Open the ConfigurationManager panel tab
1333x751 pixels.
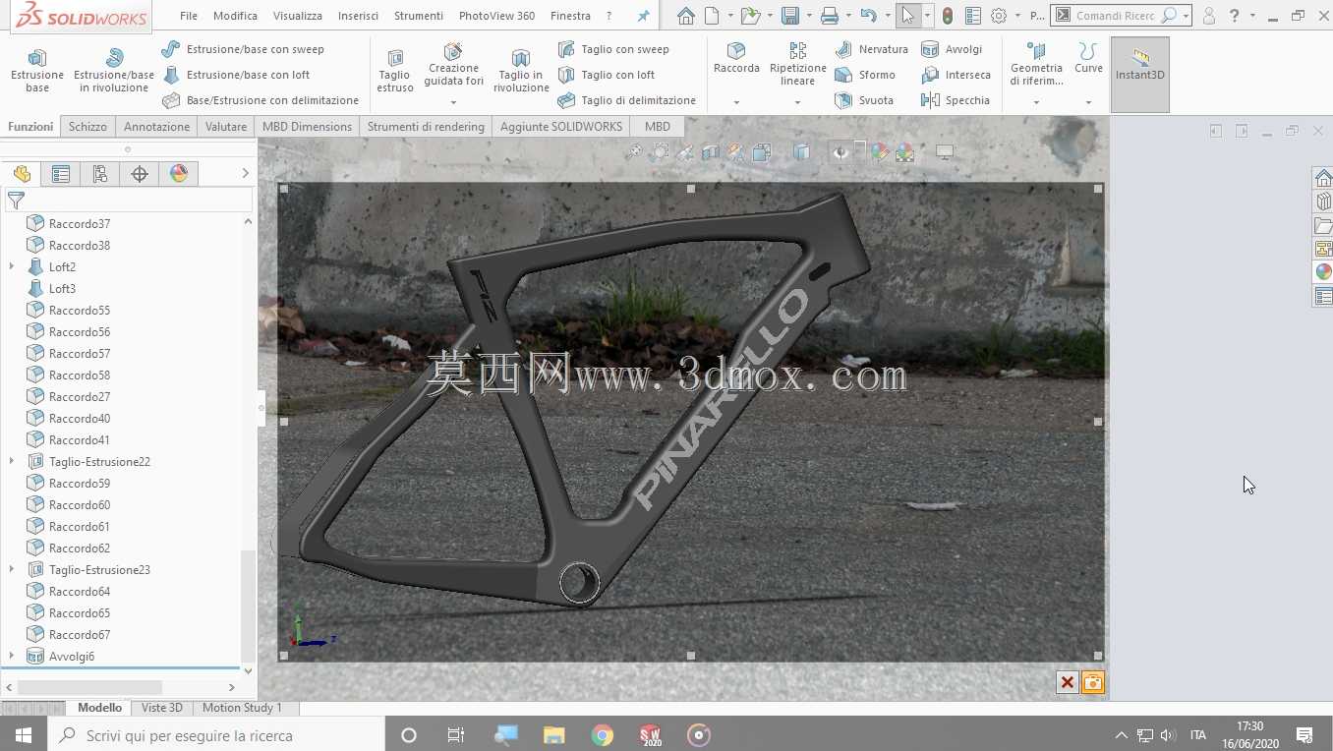point(100,174)
